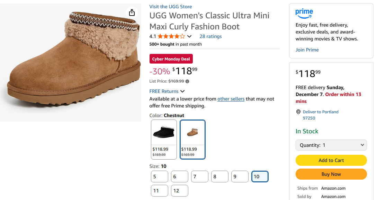Click the Add to Cart button
The width and height of the screenshot is (378, 200).
coord(331,160)
